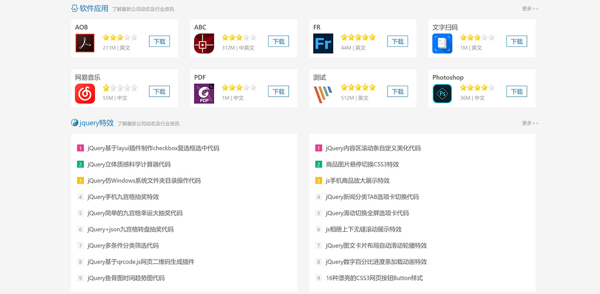Open jQuery多条件分类筛选代码 link

123,245
